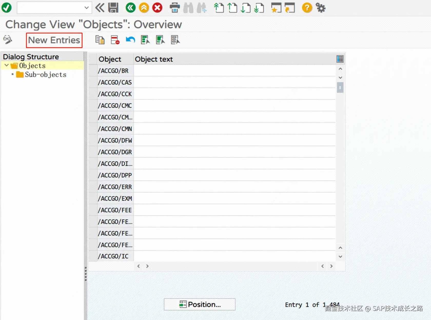431x320 pixels.
Task: Click the Object text column header
Action: click(x=234, y=59)
